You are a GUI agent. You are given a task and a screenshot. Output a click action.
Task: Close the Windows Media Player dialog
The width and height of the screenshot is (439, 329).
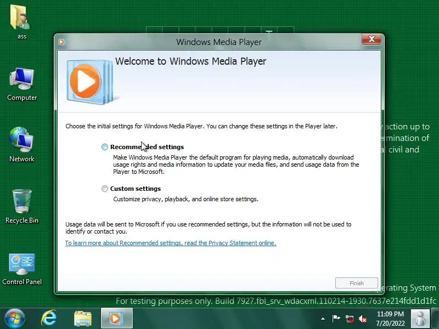click(x=372, y=39)
